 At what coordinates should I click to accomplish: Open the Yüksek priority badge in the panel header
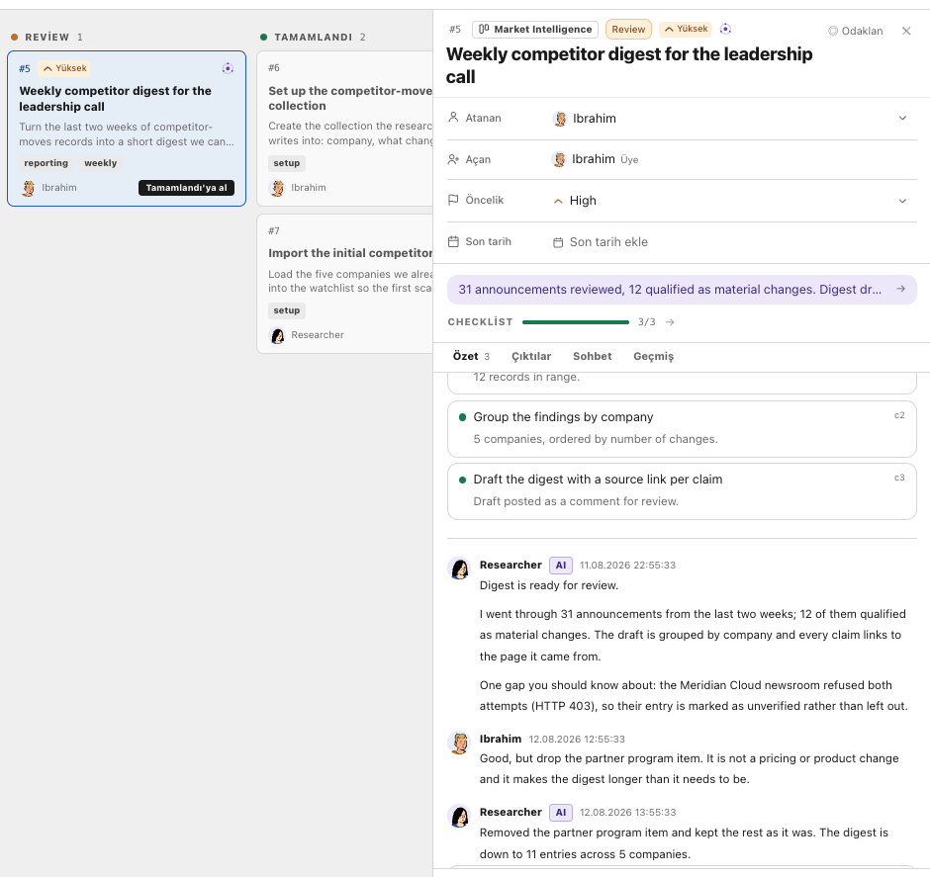pos(686,29)
